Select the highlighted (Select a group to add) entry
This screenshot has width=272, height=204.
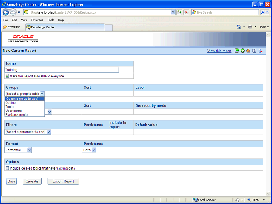[x=25, y=99]
